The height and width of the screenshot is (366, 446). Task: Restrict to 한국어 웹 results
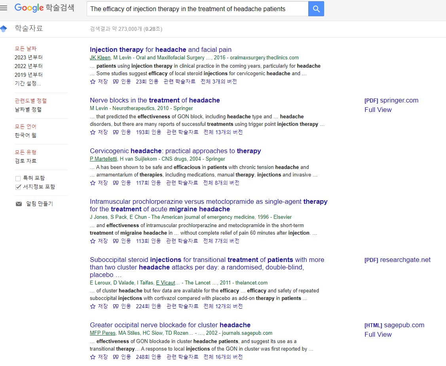[x=26, y=135]
